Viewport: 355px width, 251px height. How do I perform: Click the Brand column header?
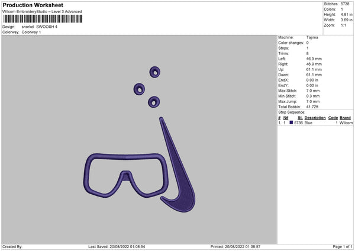345,118
